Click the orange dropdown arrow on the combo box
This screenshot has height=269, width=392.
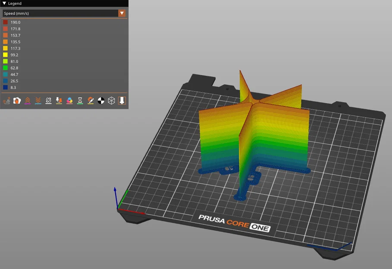pos(122,13)
